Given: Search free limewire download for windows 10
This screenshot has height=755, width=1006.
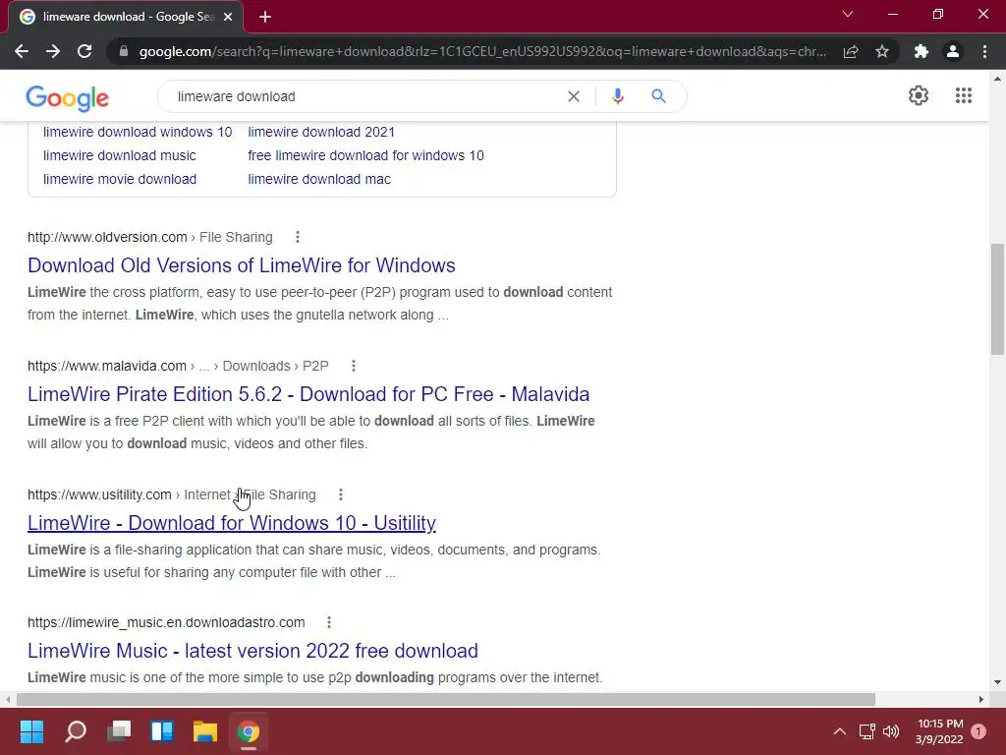Looking at the screenshot, I should click(x=365, y=155).
